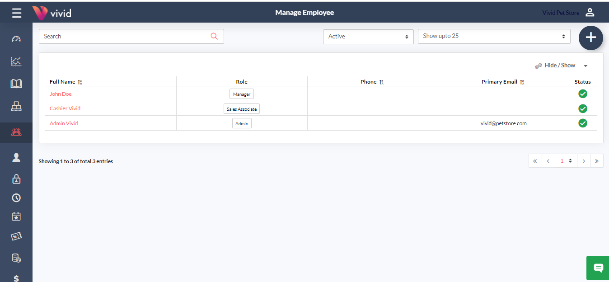Open the percent coupon ticket icon
The image size is (609, 282).
16,236
